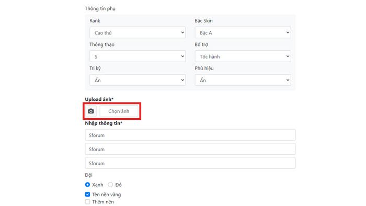Open the Rank dropdown showing Cao thủ
The width and height of the screenshot is (366, 206).
point(138,32)
